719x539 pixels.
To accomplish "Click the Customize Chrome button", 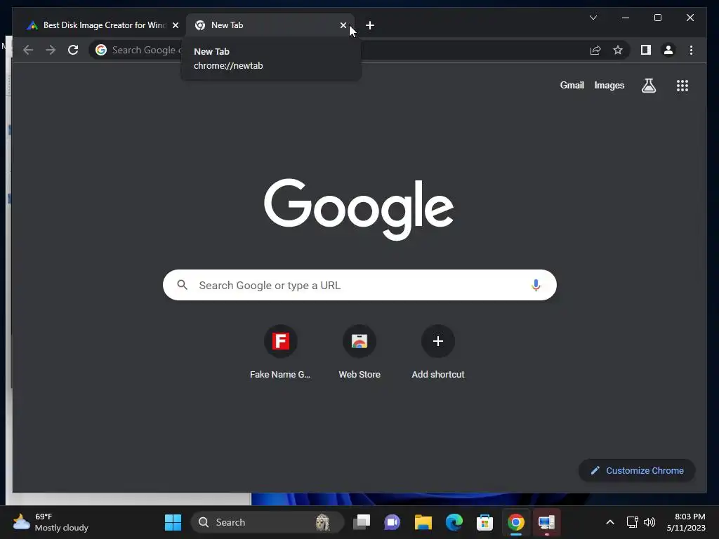I will click(x=637, y=471).
